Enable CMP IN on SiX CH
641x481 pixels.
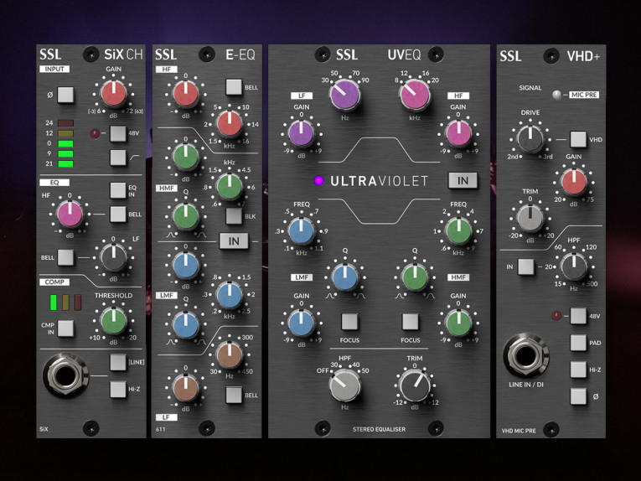point(65,328)
